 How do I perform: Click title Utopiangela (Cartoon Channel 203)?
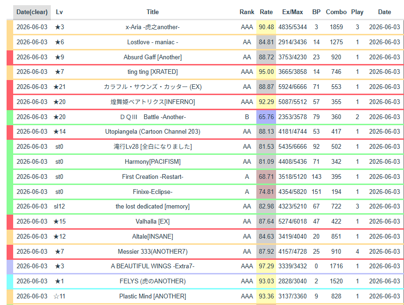(152, 131)
